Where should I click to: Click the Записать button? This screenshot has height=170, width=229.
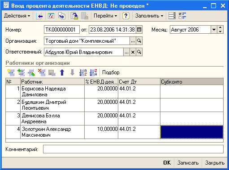coord(188,163)
